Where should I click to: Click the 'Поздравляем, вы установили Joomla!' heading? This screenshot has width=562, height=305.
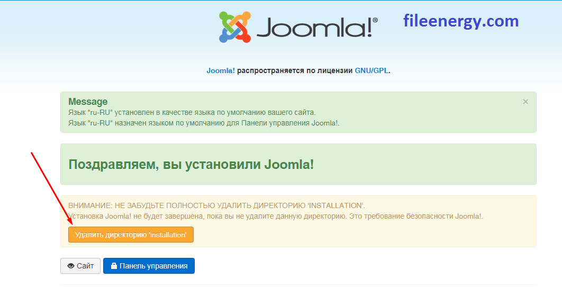pyautogui.click(x=191, y=164)
